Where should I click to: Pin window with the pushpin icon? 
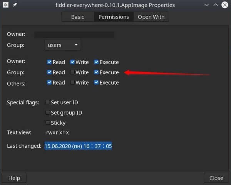[15, 5]
